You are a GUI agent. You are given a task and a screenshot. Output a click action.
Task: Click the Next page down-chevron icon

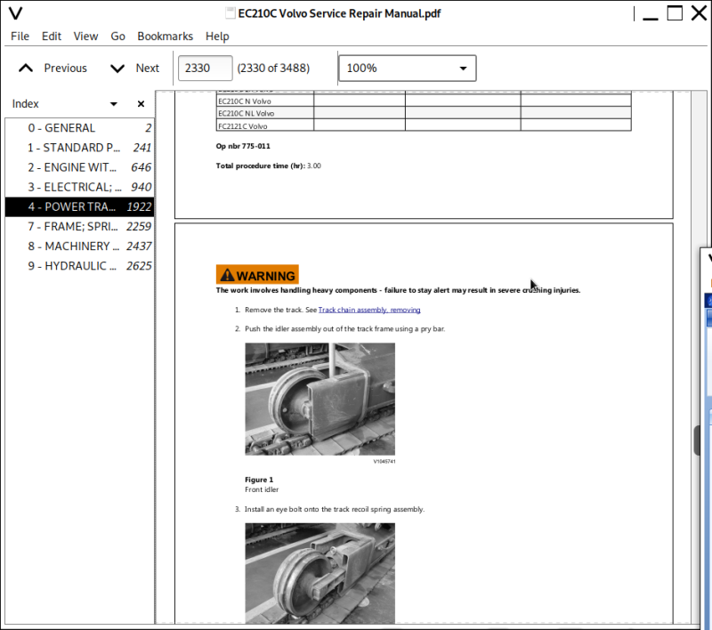point(117,68)
